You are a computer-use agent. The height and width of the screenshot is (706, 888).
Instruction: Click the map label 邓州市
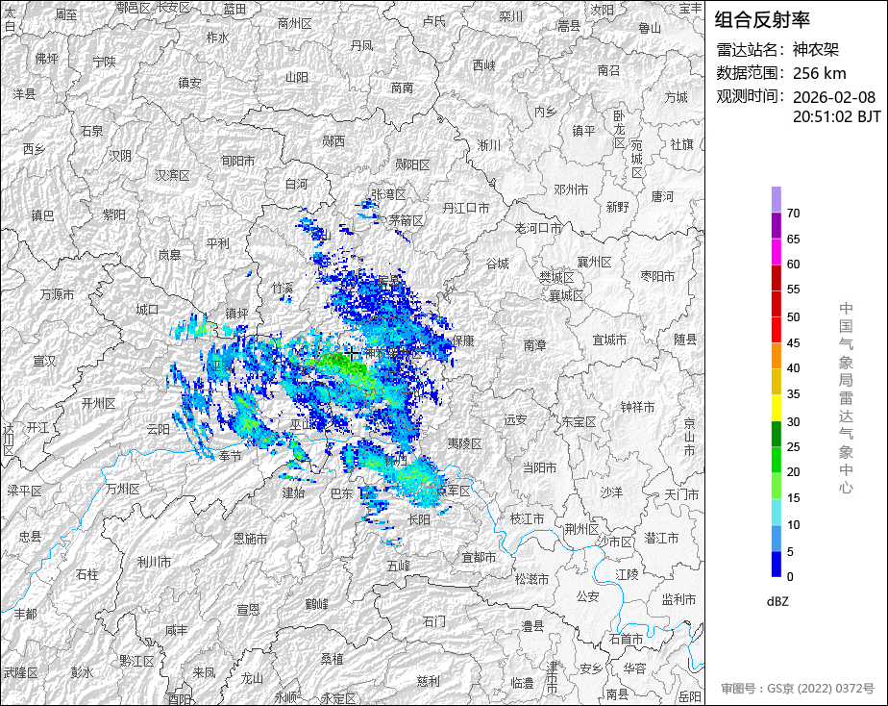tap(571, 189)
